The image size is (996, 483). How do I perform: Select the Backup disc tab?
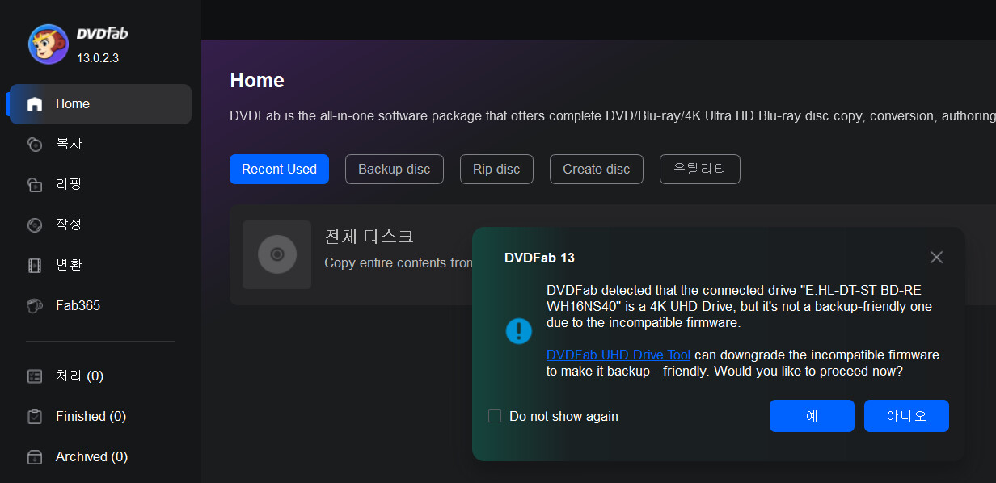tap(395, 169)
